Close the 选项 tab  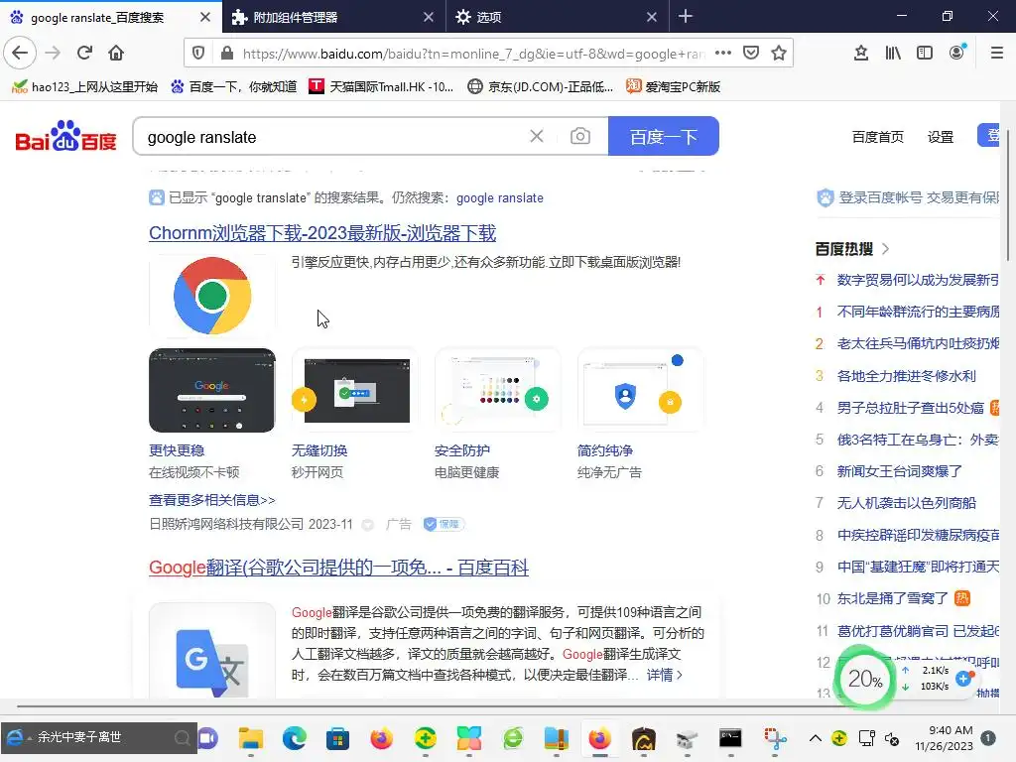coord(652,17)
